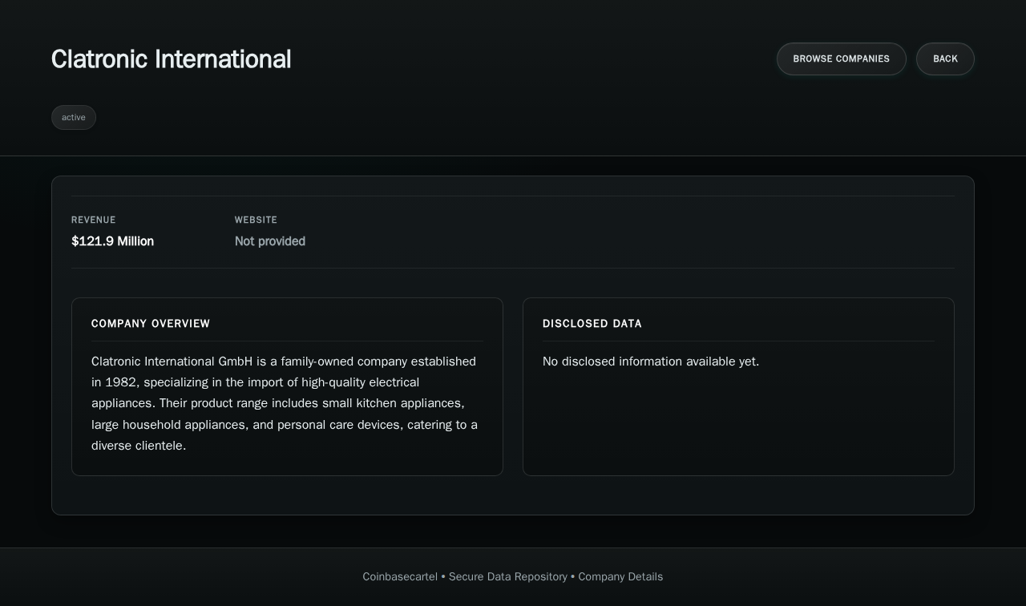Click the Company Overview heading
Image resolution: width=1026 pixels, height=606 pixels.
pos(151,324)
